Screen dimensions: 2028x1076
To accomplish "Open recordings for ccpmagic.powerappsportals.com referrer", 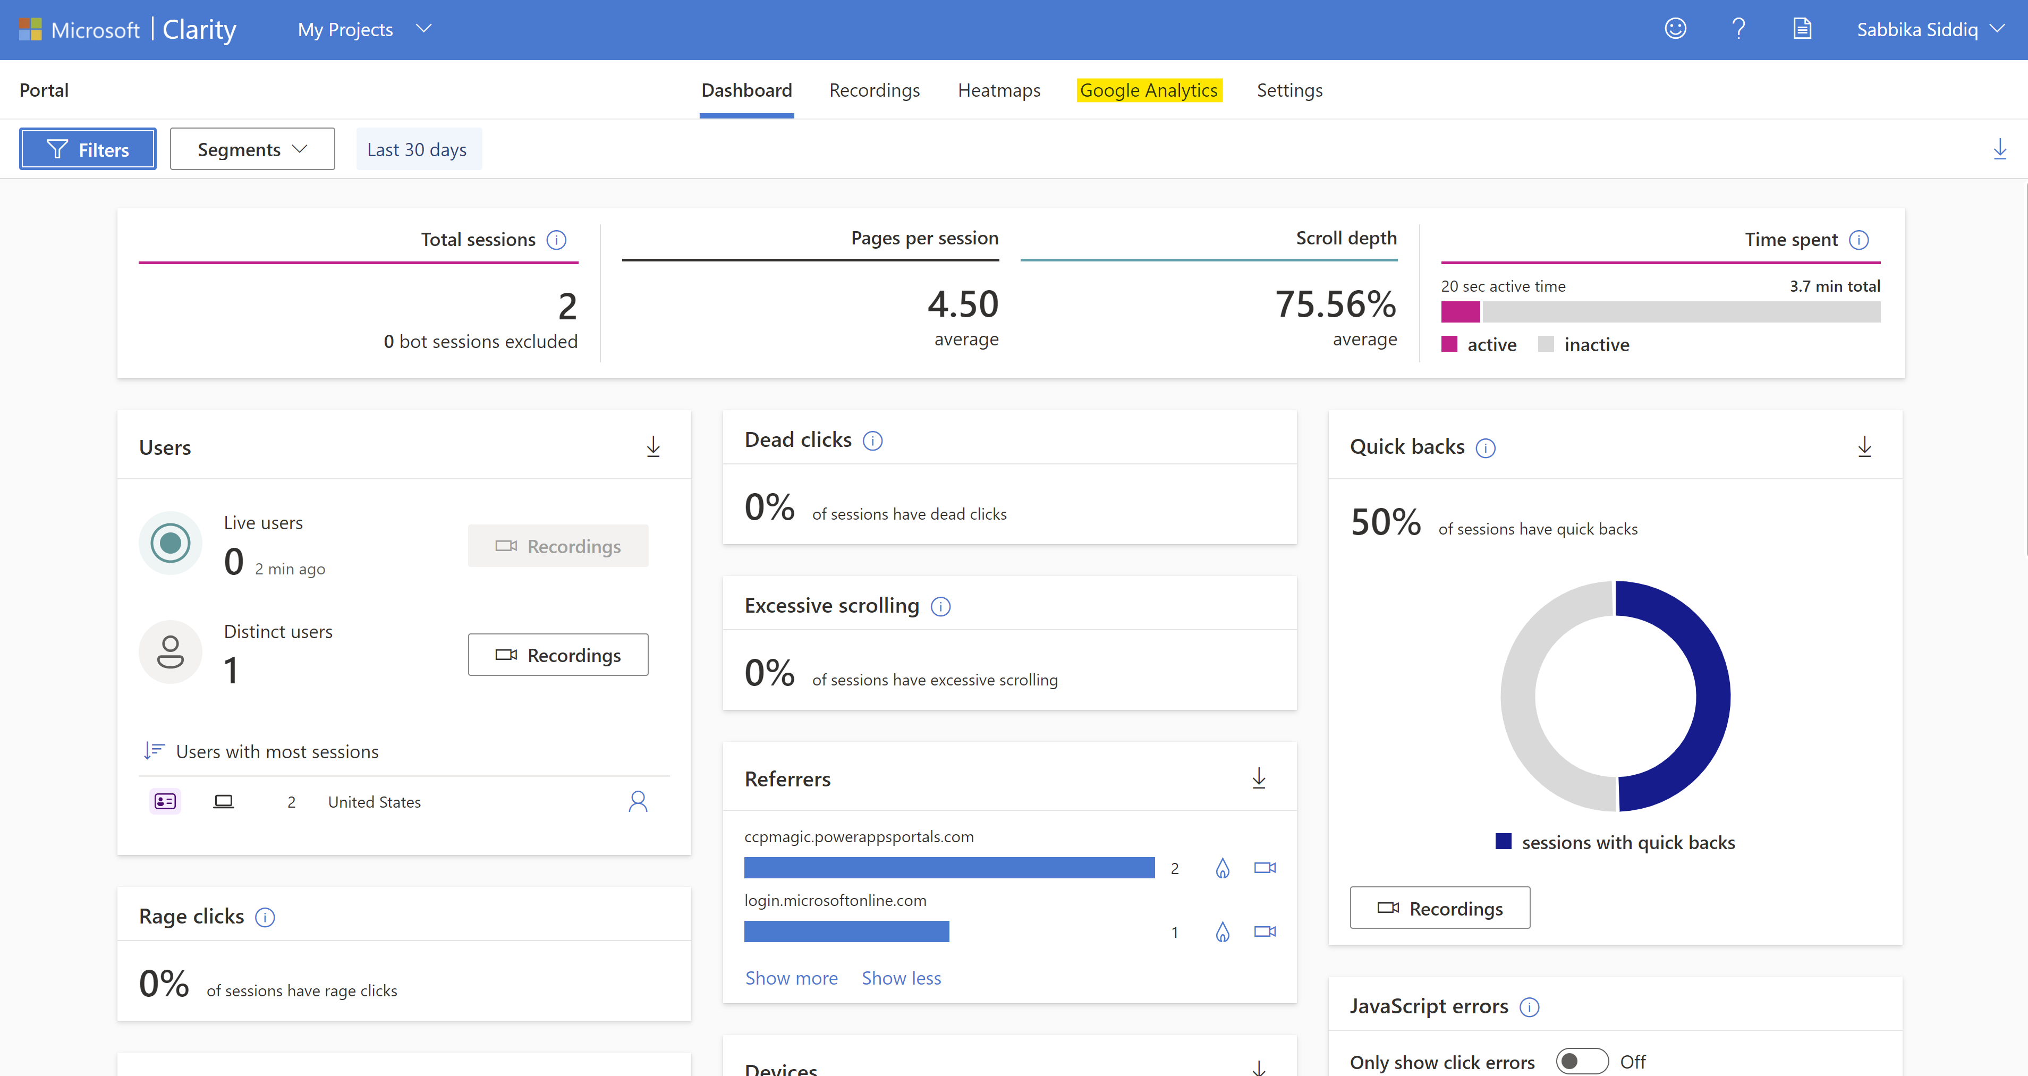I will click(x=1265, y=867).
